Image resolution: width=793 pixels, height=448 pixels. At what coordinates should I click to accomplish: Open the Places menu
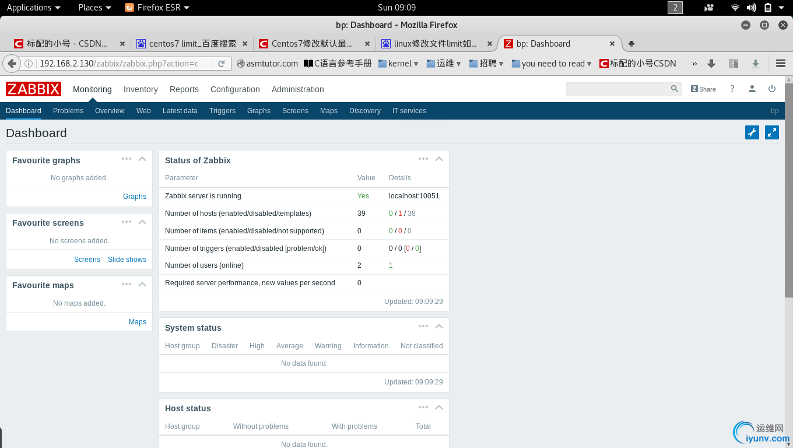click(x=94, y=8)
